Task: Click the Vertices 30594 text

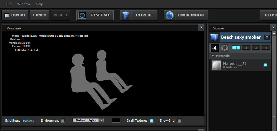Action: [x=20, y=43]
